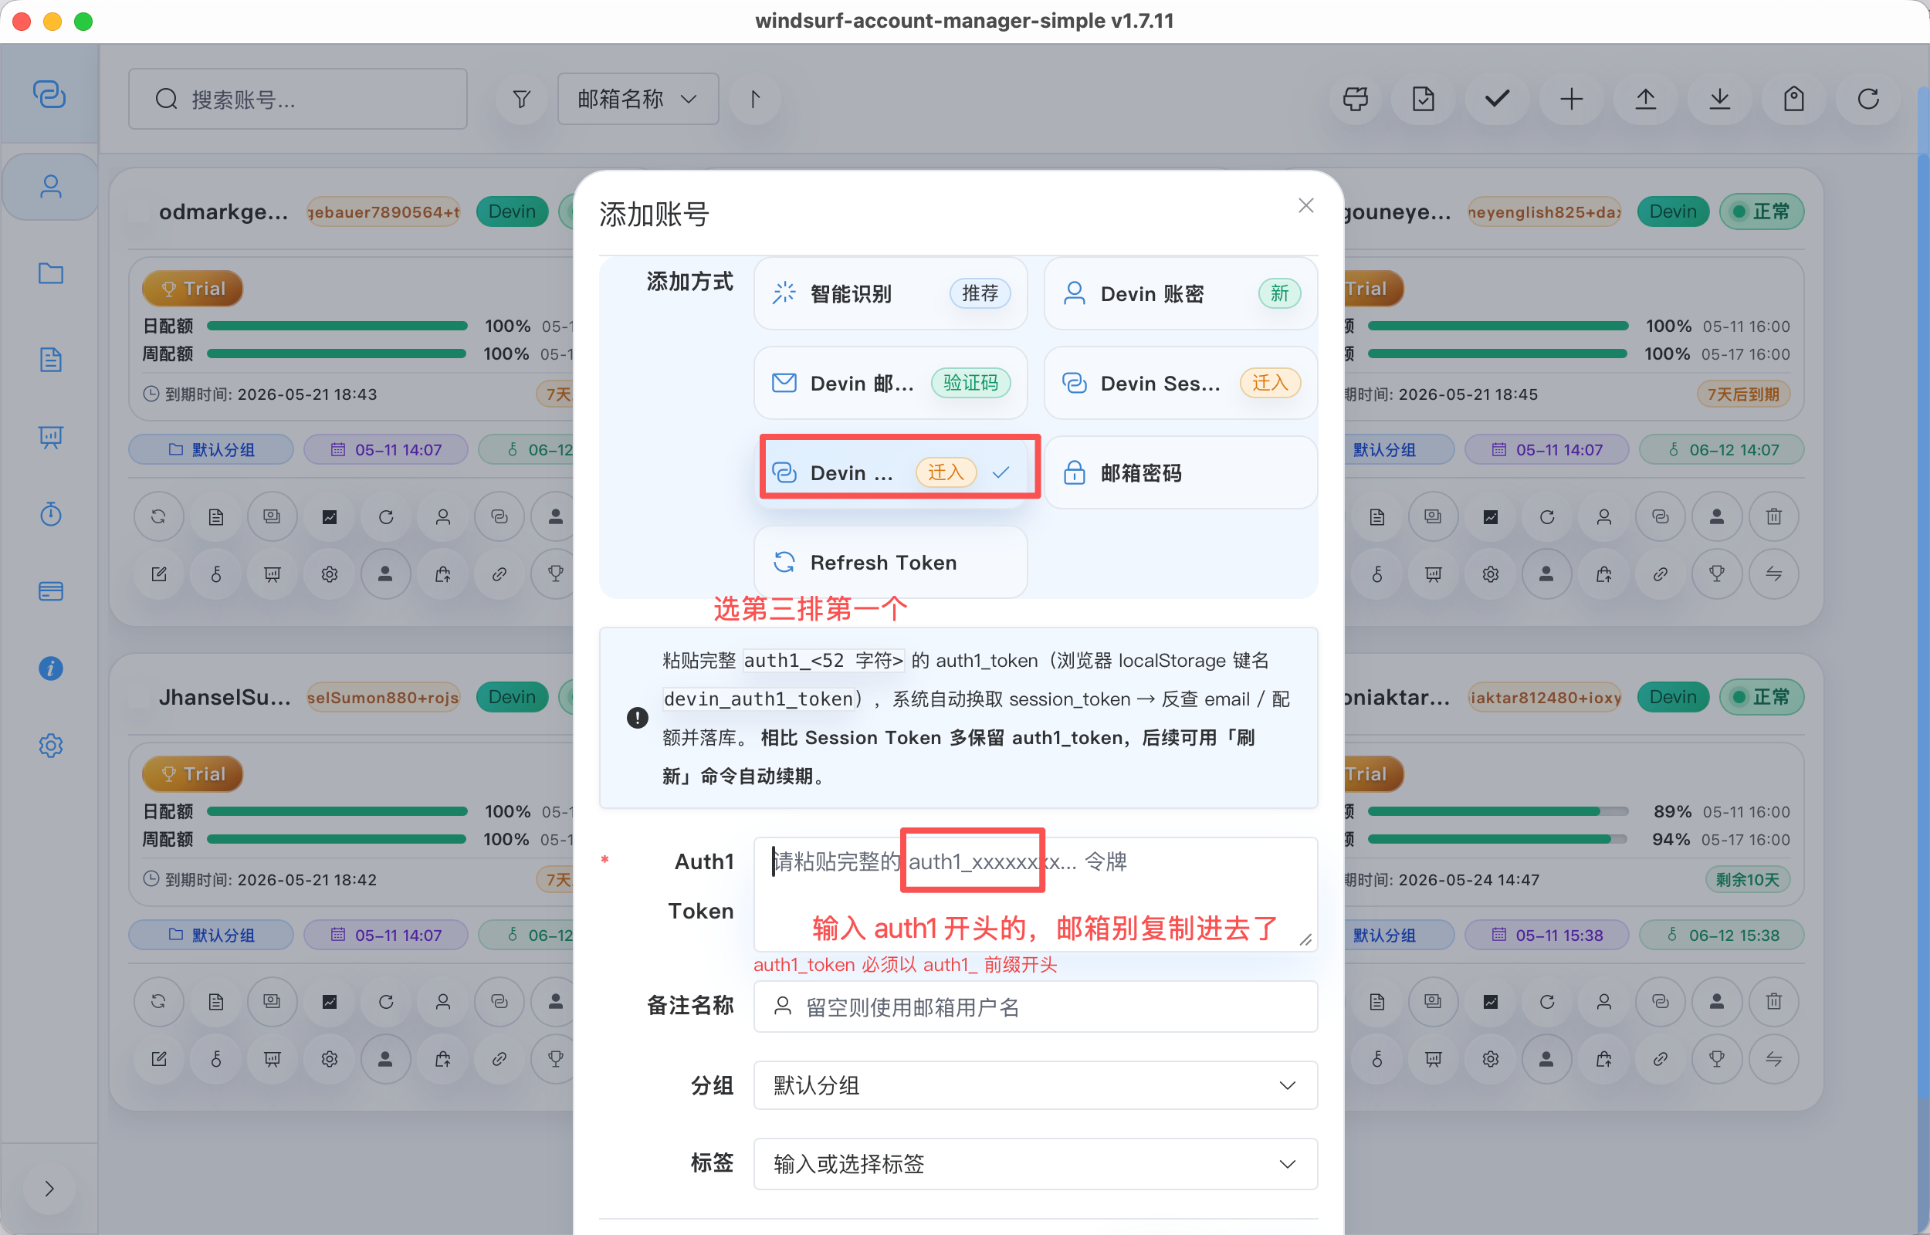Click the document checkmark toolbar icon

click(1423, 99)
